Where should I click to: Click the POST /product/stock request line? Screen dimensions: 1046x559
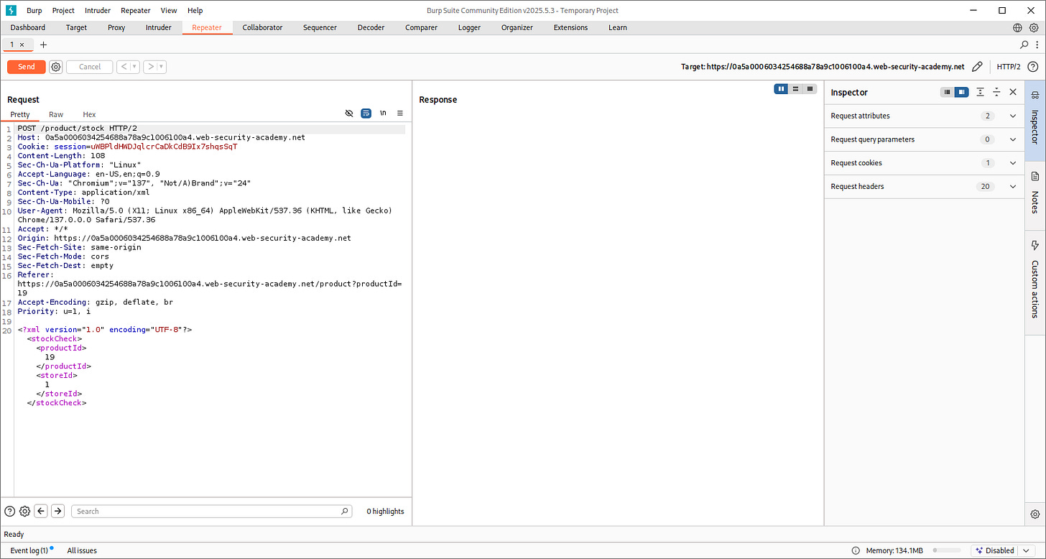click(78, 129)
